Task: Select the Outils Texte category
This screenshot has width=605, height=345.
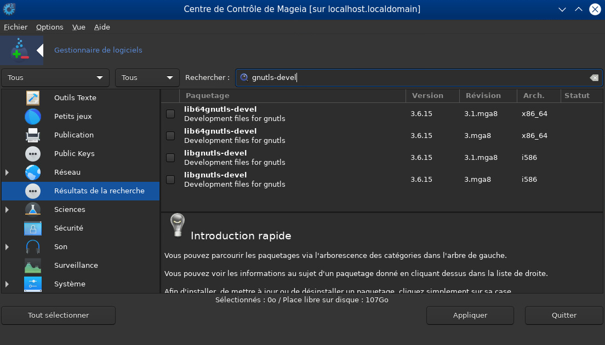Action: (x=75, y=98)
